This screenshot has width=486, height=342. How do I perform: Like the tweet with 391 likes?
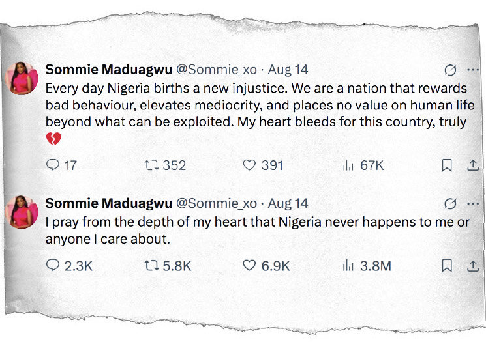[249, 165]
